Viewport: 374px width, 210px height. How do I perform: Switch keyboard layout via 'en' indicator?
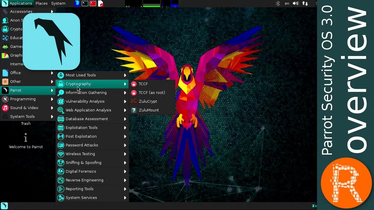287,3
